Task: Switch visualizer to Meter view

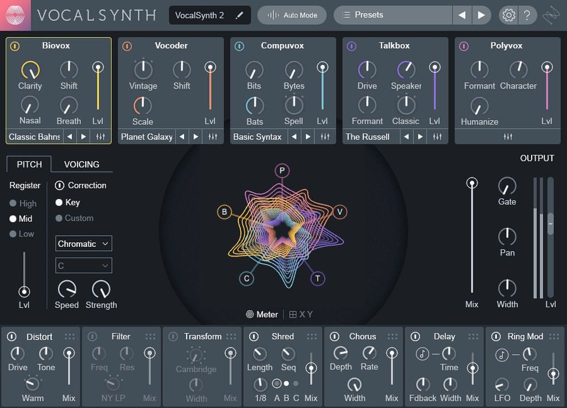Action: coord(262,315)
